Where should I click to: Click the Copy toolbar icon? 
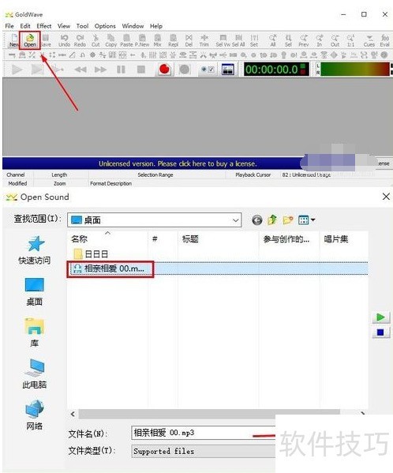coord(111,40)
